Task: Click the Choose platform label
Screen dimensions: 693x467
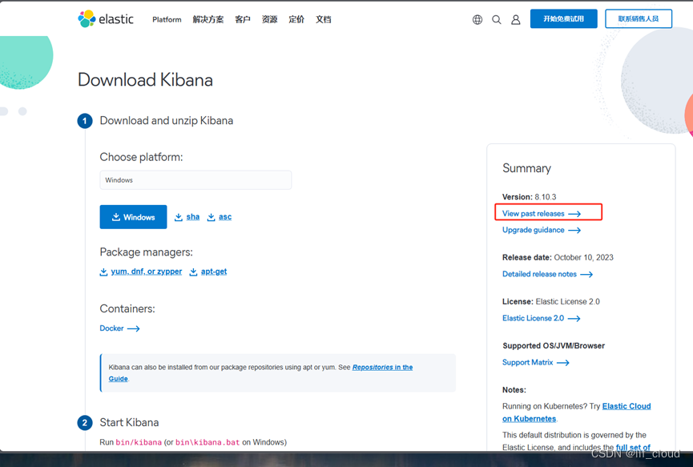Action: pos(142,157)
